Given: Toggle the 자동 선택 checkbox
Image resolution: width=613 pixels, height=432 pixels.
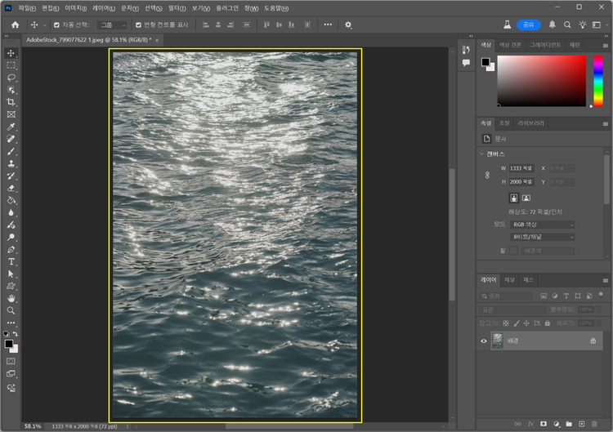Looking at the screenshot, I should tap(56, 24).
